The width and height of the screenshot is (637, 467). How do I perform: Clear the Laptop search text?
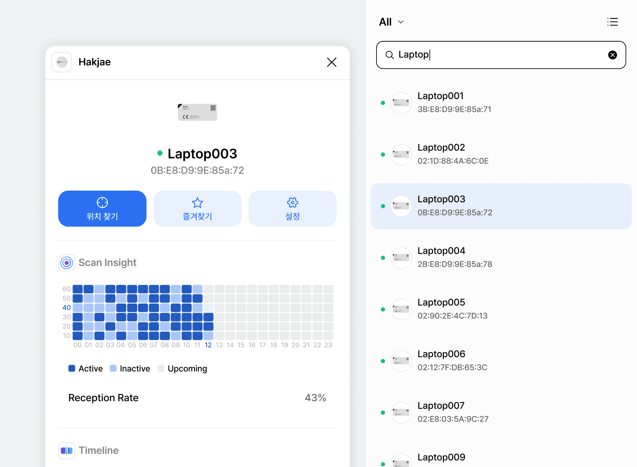point(612,55)
